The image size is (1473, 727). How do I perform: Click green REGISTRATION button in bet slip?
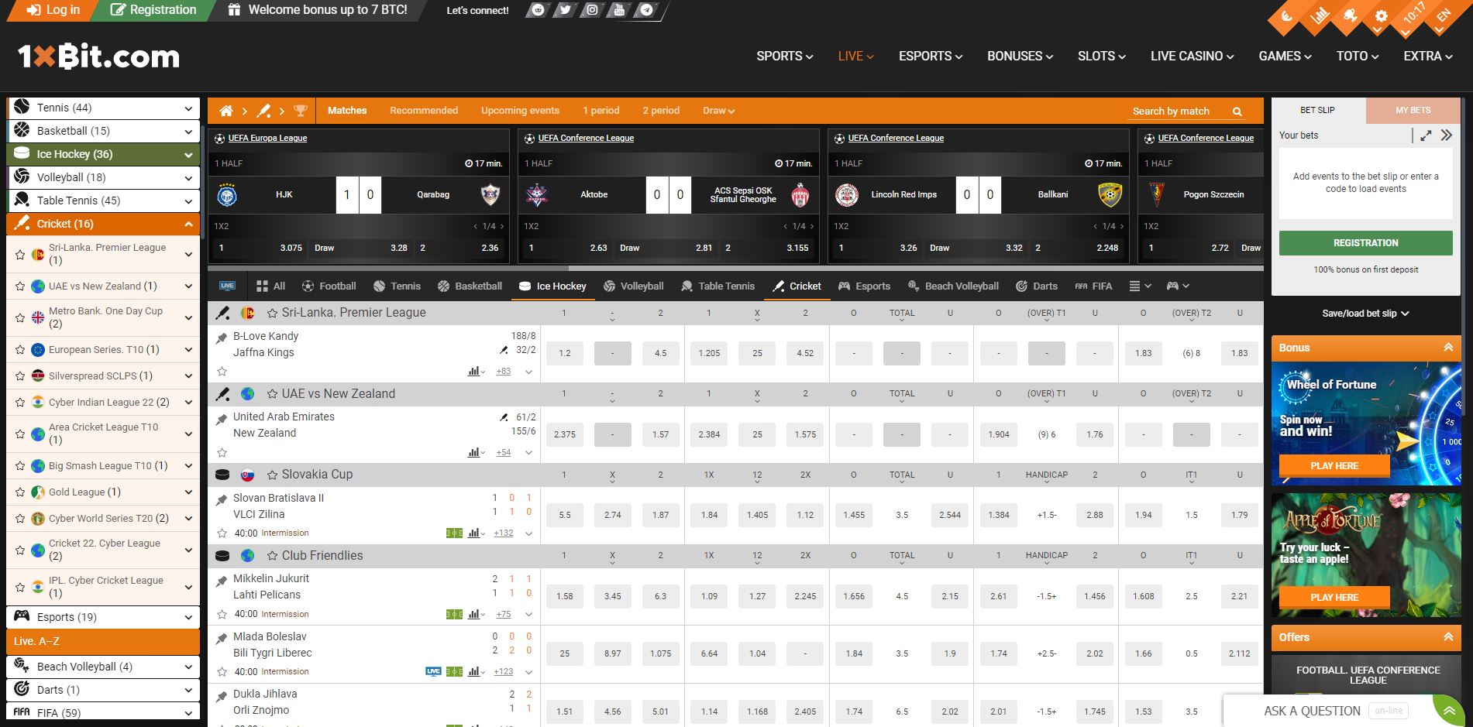1365,243
